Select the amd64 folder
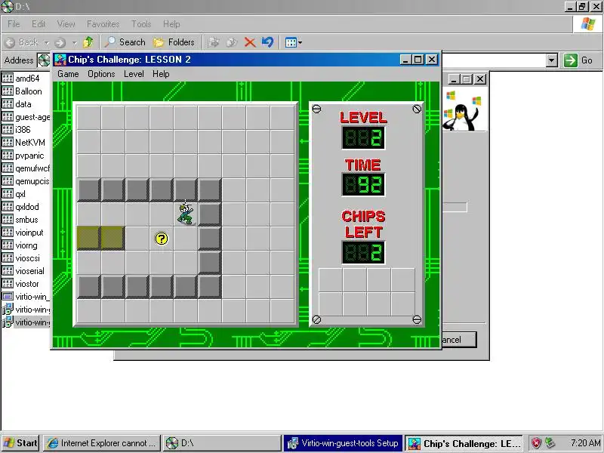The height and width of the screenshot is (453, 604). click(x=21, y=79)
